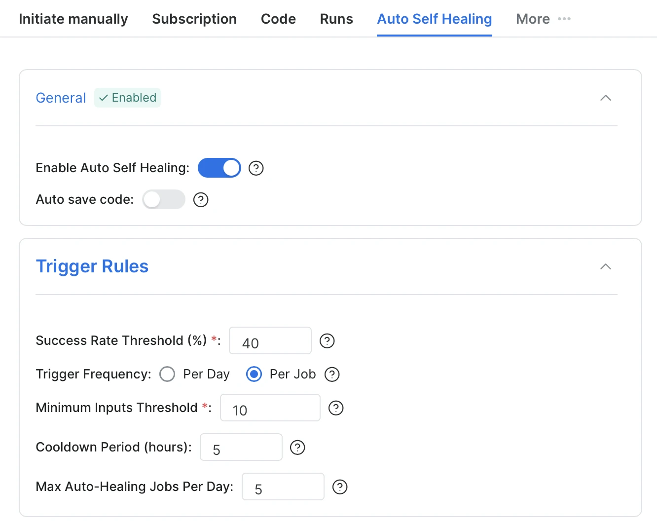The height and width of the screenshot is (525, 657).
Task: Switch to the Subscription tab
Action: point(194,19)
